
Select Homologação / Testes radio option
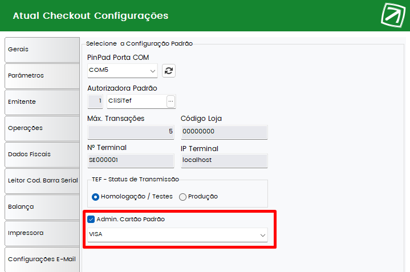coord(95,197)
